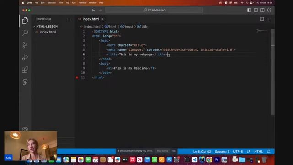Open the Extensions view
Viewport: 293px width, 165px height.
pos(25,70)
